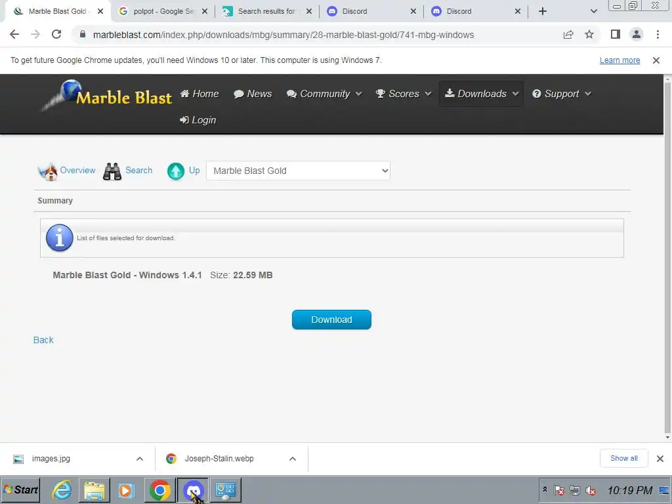Click the Marble Blast logo
This screenshot has width=672, height=504.
(x=107, y=95)
